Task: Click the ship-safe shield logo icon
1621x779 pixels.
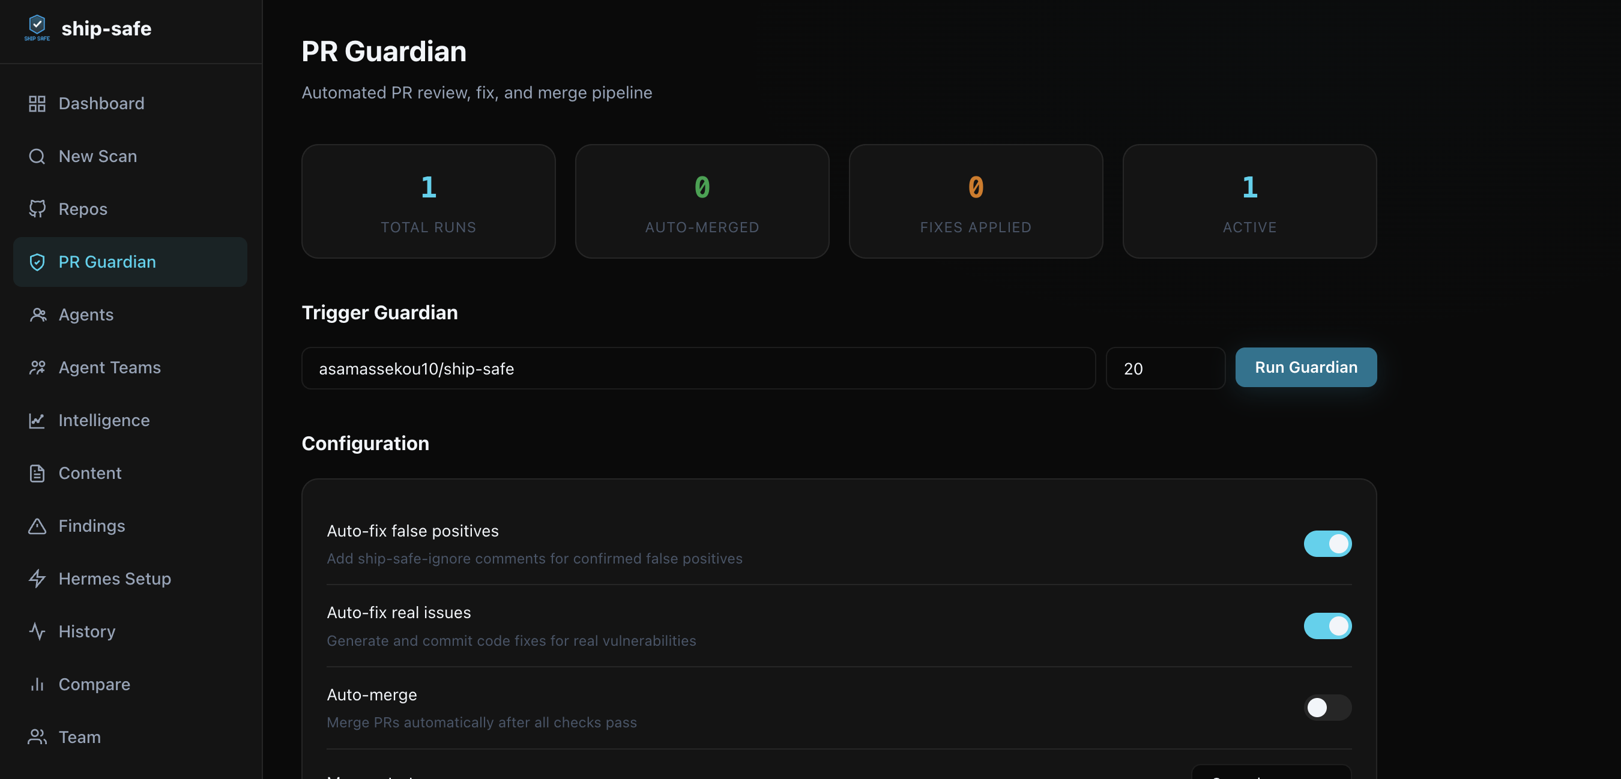Action: tap(37, 28)
